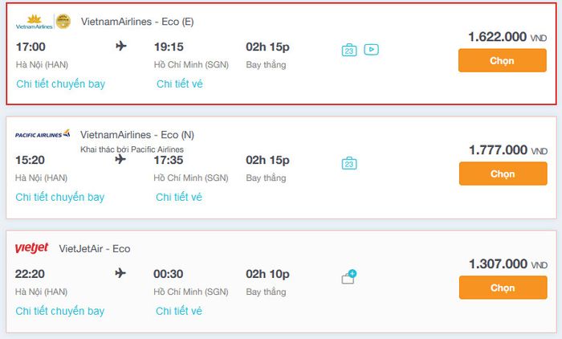Click the 23kg baggage icon on 15:20 flight
The image size is (562, 339).
tap(349, 163)
